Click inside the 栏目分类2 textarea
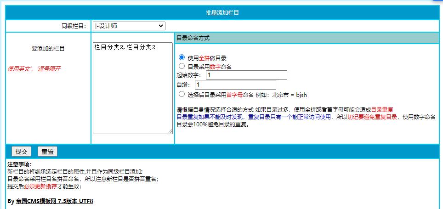Image resolution: width=443 pixels, height=209 pixels. 132,87
